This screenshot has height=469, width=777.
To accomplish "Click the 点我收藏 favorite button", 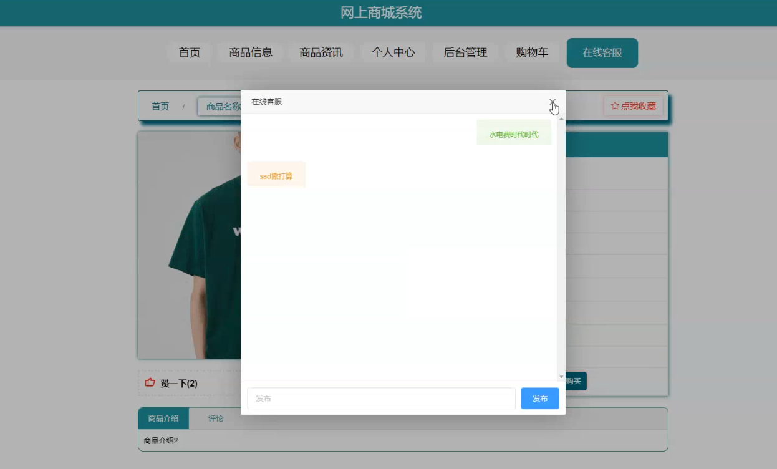I will (633, 106).
